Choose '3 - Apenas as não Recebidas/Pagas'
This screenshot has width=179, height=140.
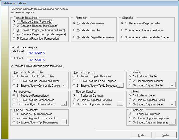(x=122, y=37)
